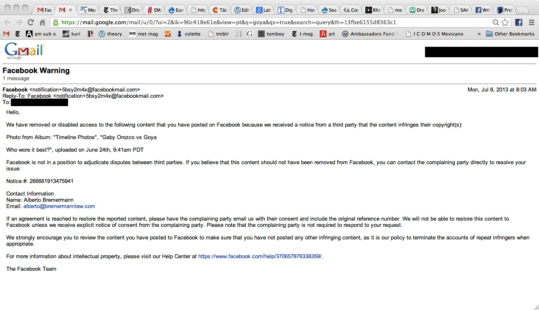
Task: Show hidden bookmarks via overflow chevron
Action: pos(479,34)
